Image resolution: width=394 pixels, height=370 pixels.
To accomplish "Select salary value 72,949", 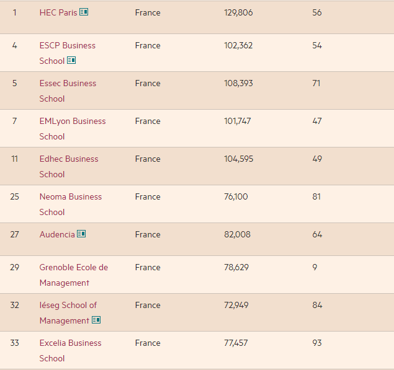I will pos(236,305).
